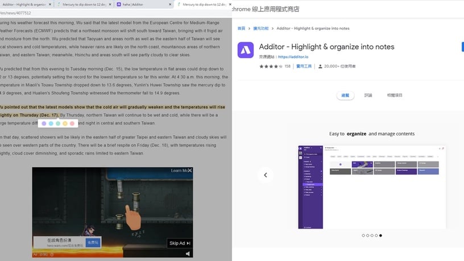The height and width of the screenshot is (261, 464).
Task: Mute the video ad speaker icon
Action: coord(188,254)
